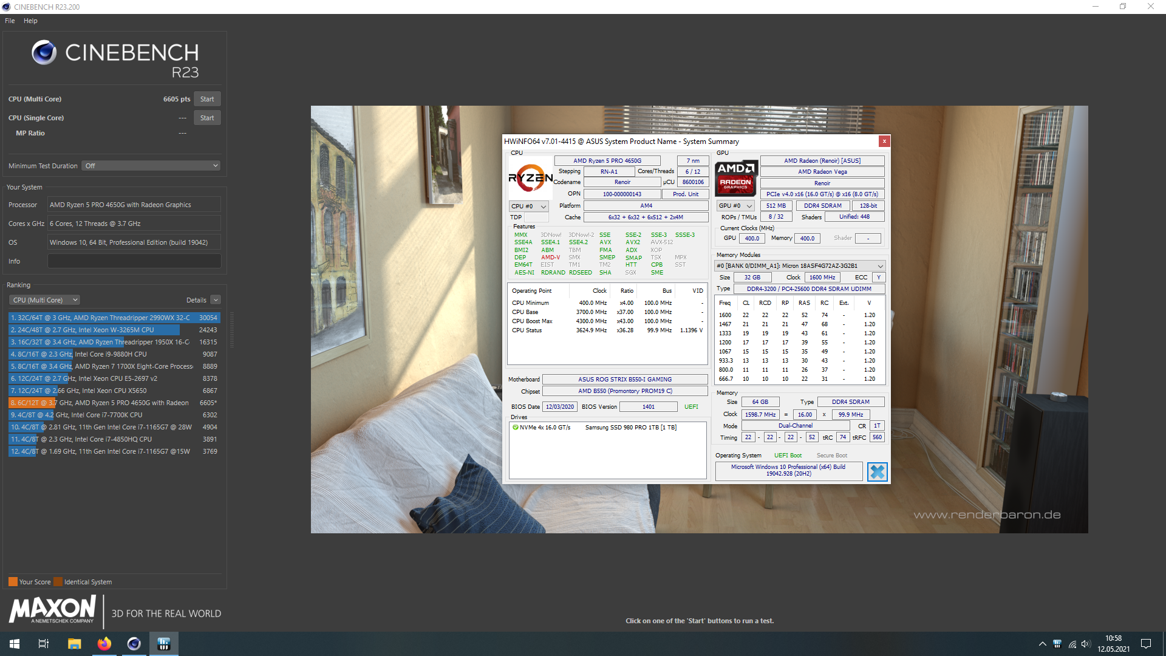Open the CPU (Multi Core) ranking dropdown
Image resolution: width=1166 pixels, height=656 pixels.
pos(44,300)
